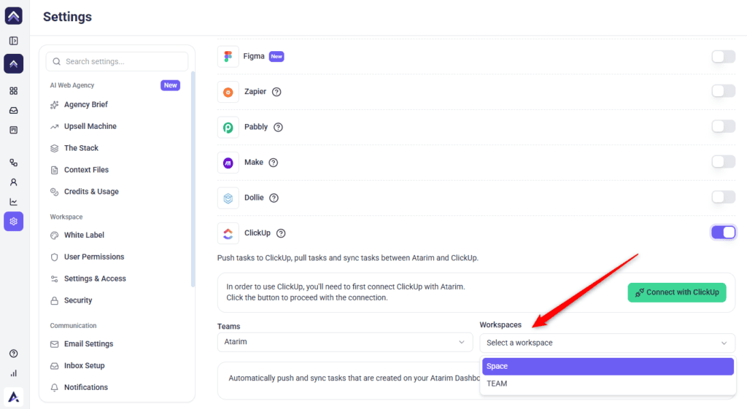Open the Select a workspace dropdown
747x409 pixels.
(607, 343)
